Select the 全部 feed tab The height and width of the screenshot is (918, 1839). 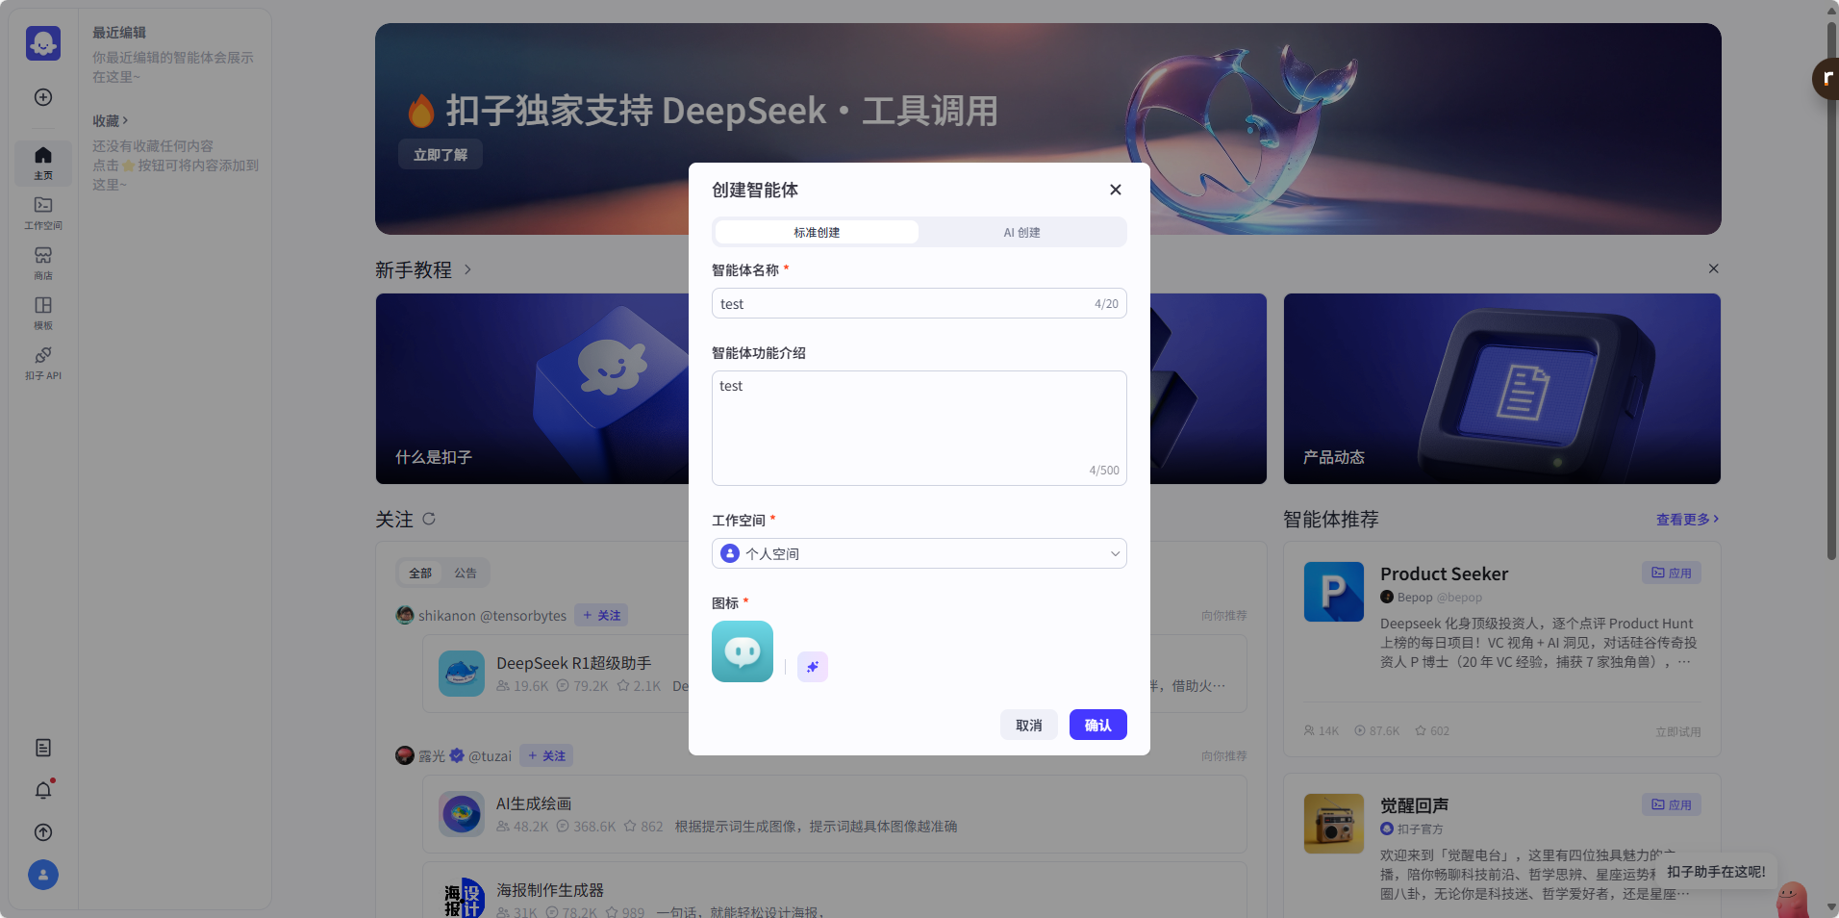coord(420,573)
